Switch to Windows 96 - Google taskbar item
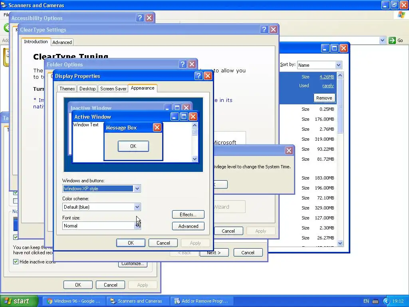This screenshot has width=409, height=307. pos(74,301)
